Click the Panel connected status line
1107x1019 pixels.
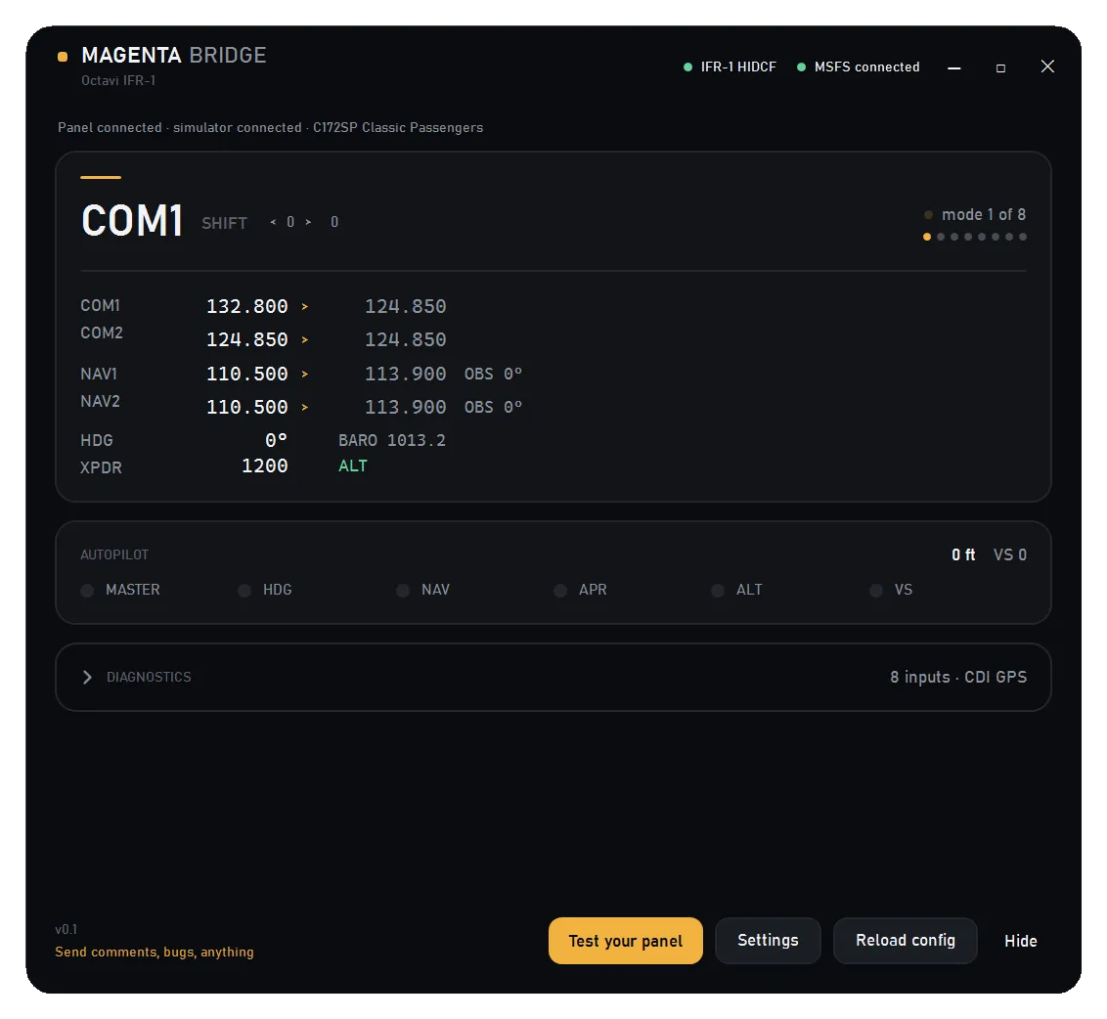[271, 128]
